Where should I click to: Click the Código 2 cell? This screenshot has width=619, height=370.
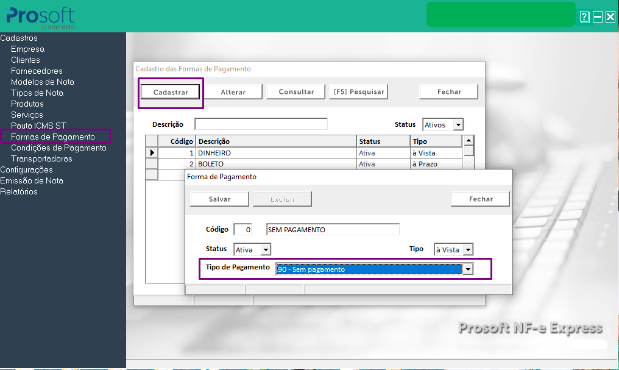177,164
